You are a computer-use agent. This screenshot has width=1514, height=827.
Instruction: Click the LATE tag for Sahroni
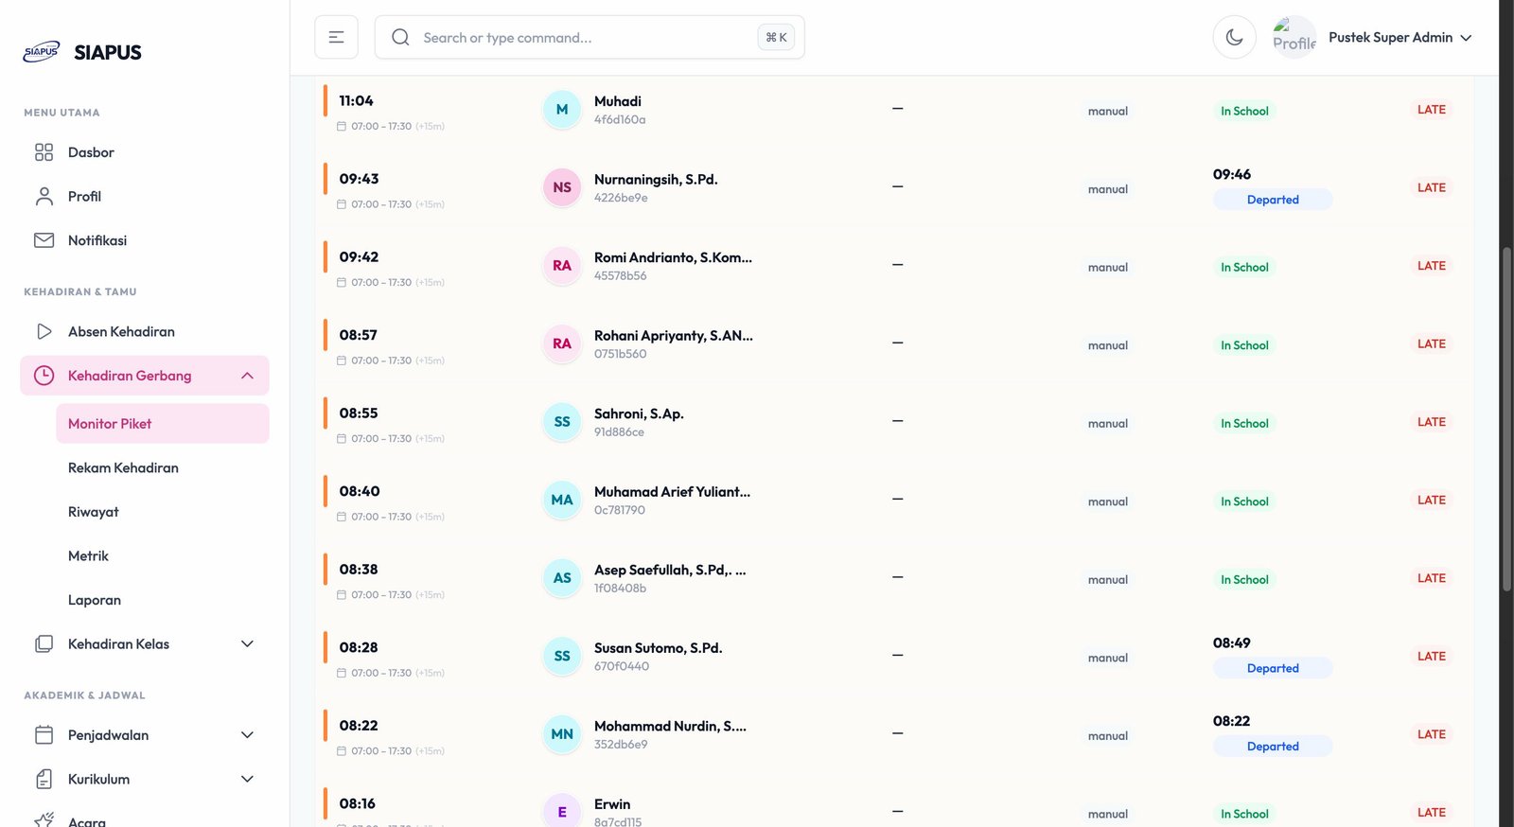[1431, 422]
